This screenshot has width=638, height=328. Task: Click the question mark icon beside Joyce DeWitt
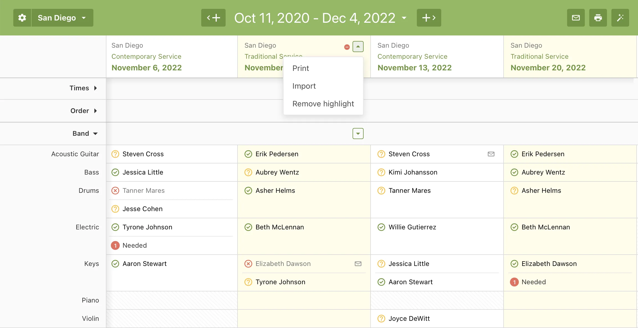click(381, 318)
